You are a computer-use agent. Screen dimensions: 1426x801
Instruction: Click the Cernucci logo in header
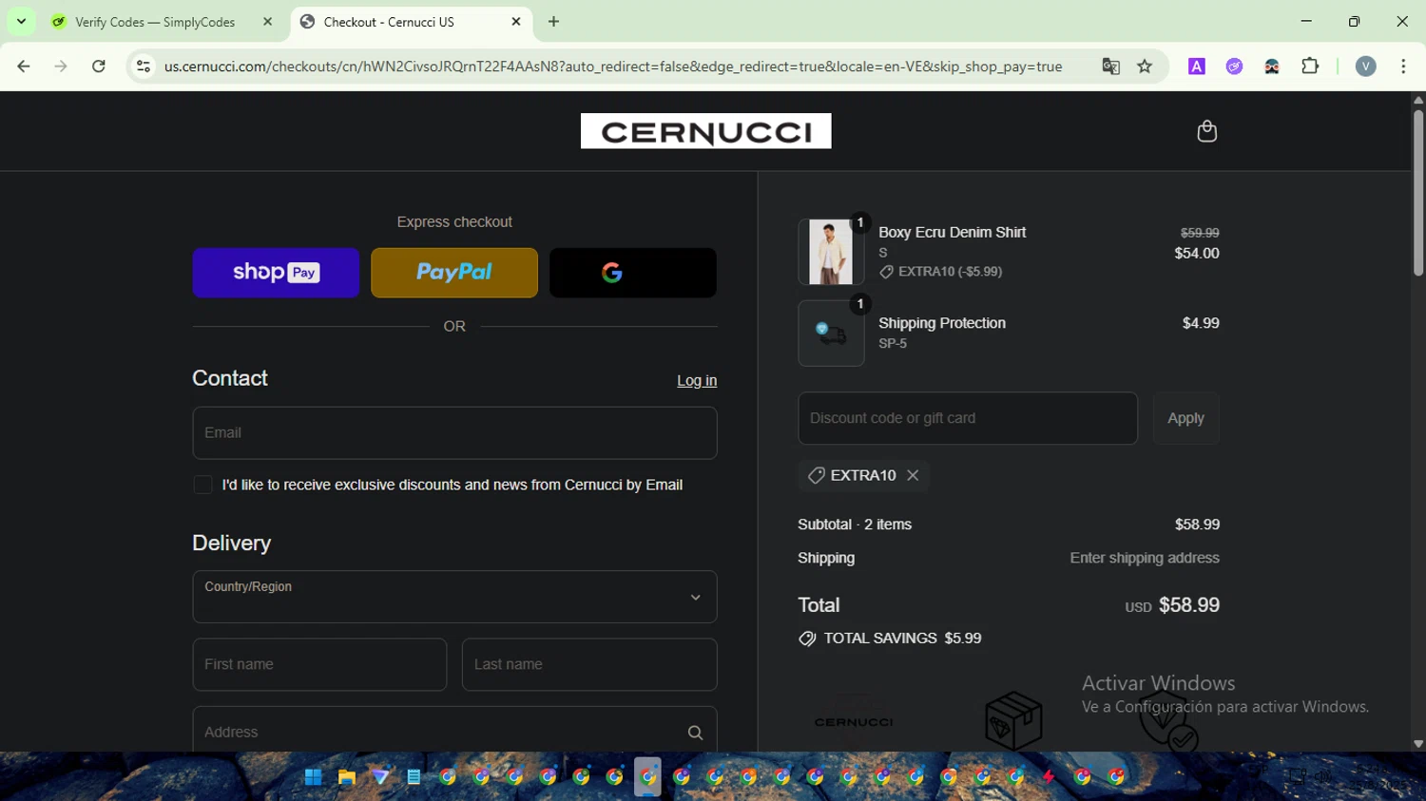[x=705, y=131]
